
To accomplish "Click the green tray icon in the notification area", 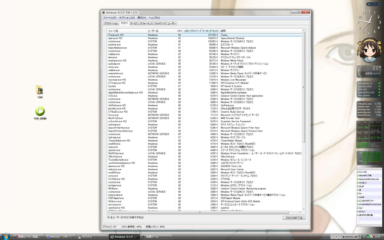I will click(x=368, y=236).
